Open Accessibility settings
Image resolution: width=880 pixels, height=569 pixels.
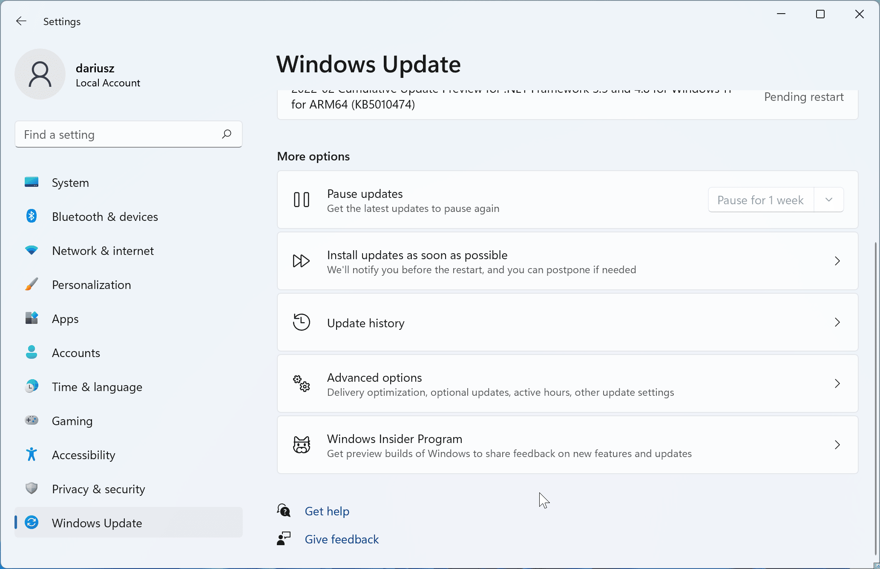point(129,455)
